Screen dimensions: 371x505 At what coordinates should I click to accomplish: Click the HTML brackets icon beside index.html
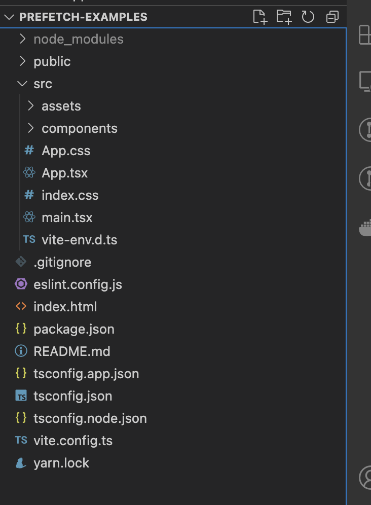pyautogui.click(x=21, y=306)
